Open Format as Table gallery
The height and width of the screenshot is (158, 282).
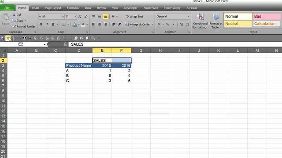(x=216, y=21)
